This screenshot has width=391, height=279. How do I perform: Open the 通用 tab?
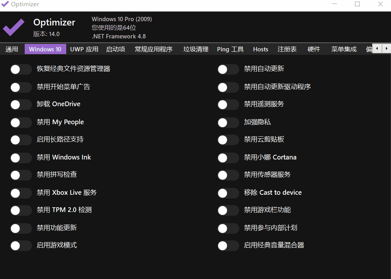click(x=12, y=49)
